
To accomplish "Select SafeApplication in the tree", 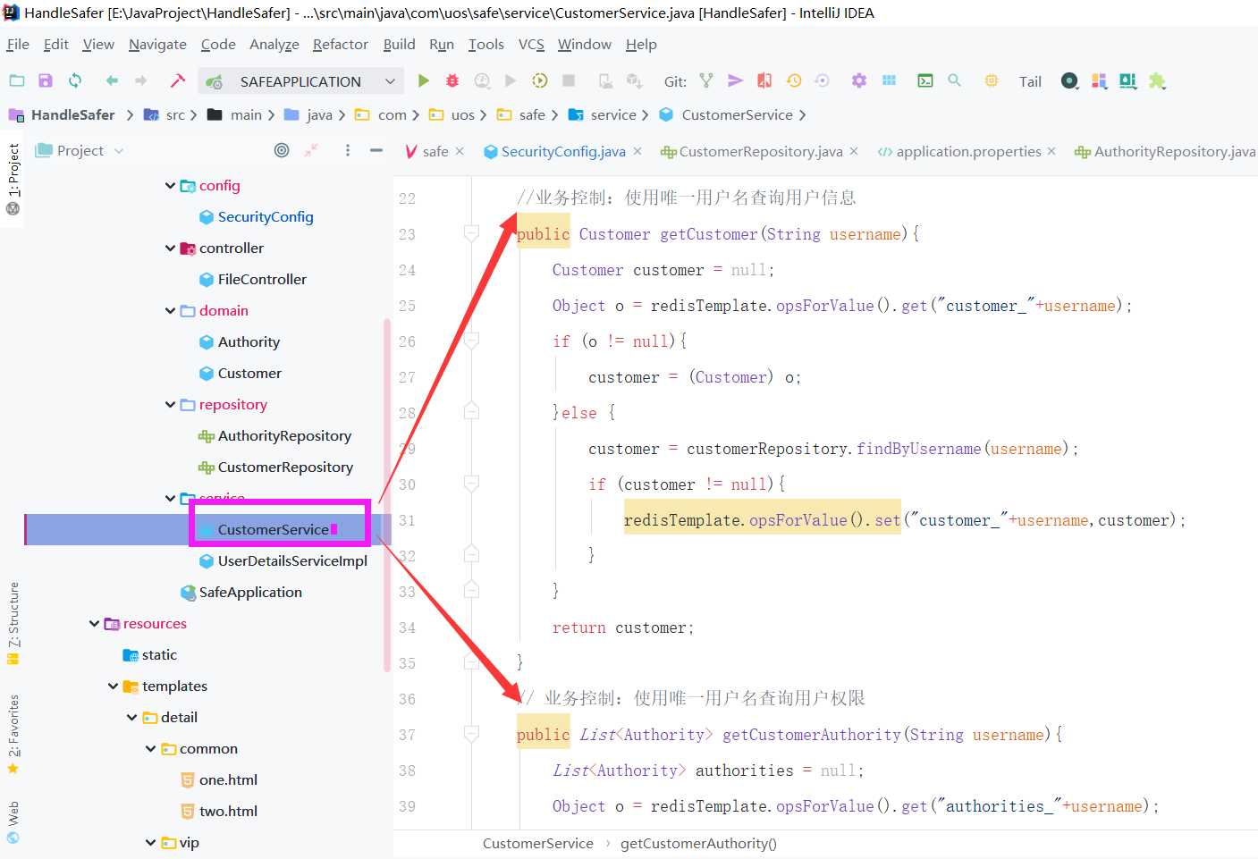I will point(250,592).
